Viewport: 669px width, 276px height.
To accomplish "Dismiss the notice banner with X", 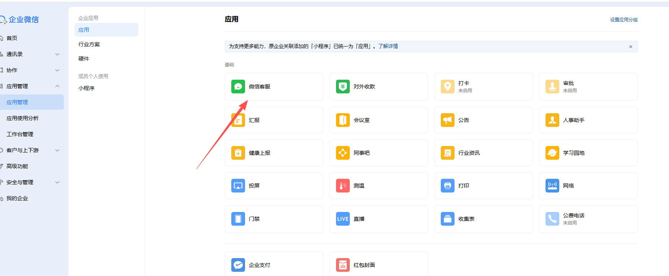I will 631,47.
